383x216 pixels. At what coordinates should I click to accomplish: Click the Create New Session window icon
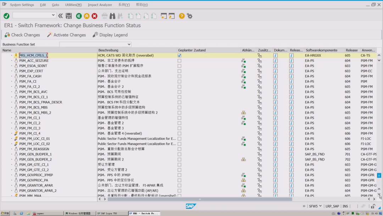163,16
